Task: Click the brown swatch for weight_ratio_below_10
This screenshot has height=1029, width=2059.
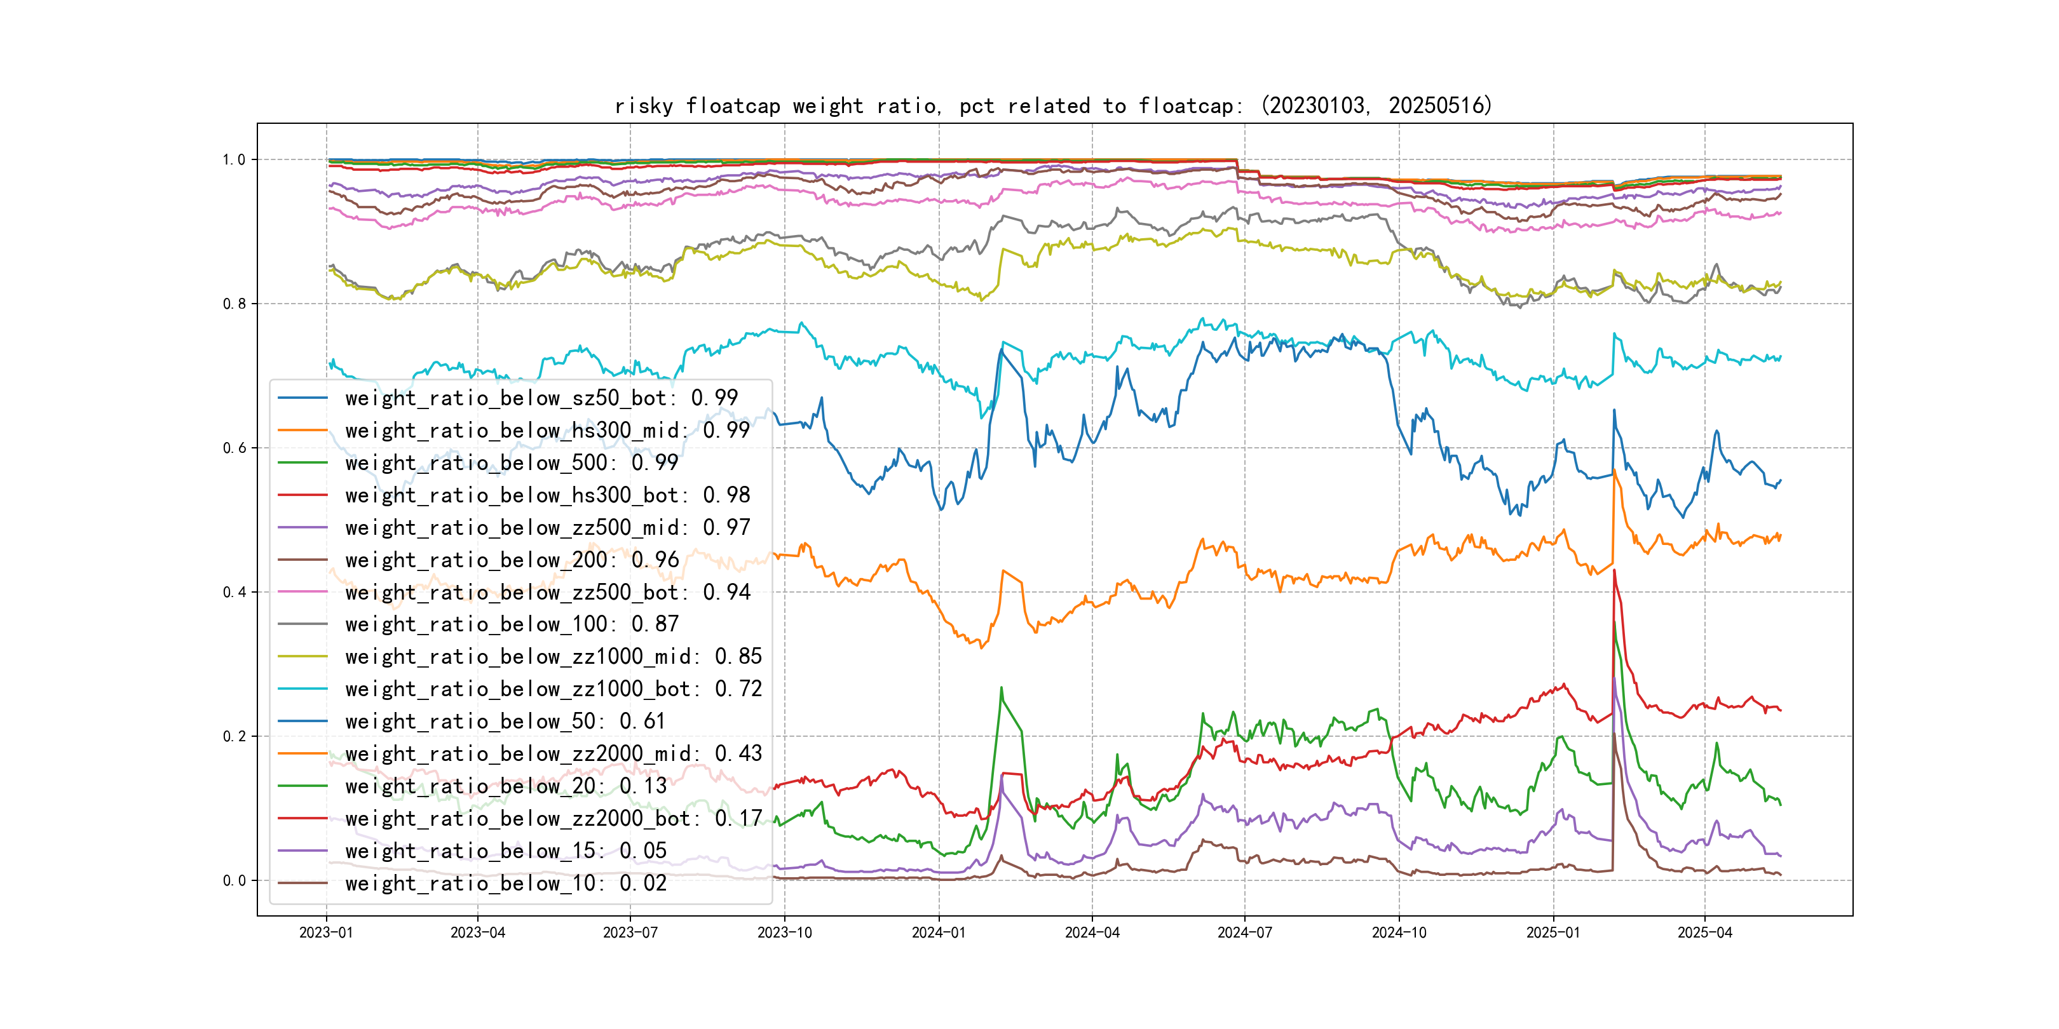Action: coord(302,883)
